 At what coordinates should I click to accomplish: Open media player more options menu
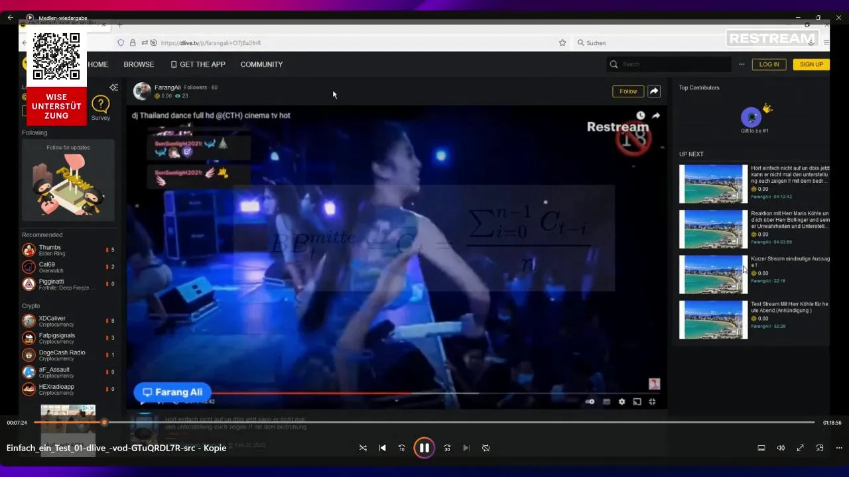click(839, 448)
